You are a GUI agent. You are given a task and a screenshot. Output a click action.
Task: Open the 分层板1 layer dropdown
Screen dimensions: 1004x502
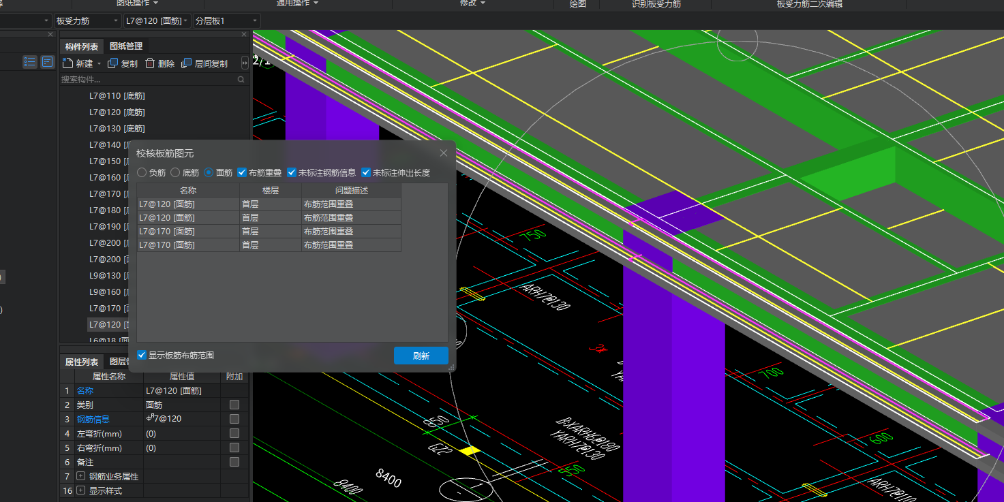click(x=227, y=21)
